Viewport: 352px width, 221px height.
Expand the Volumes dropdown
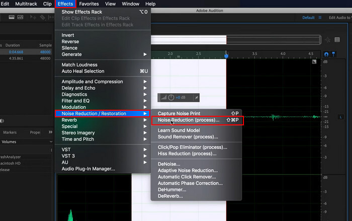pos(51,141)
